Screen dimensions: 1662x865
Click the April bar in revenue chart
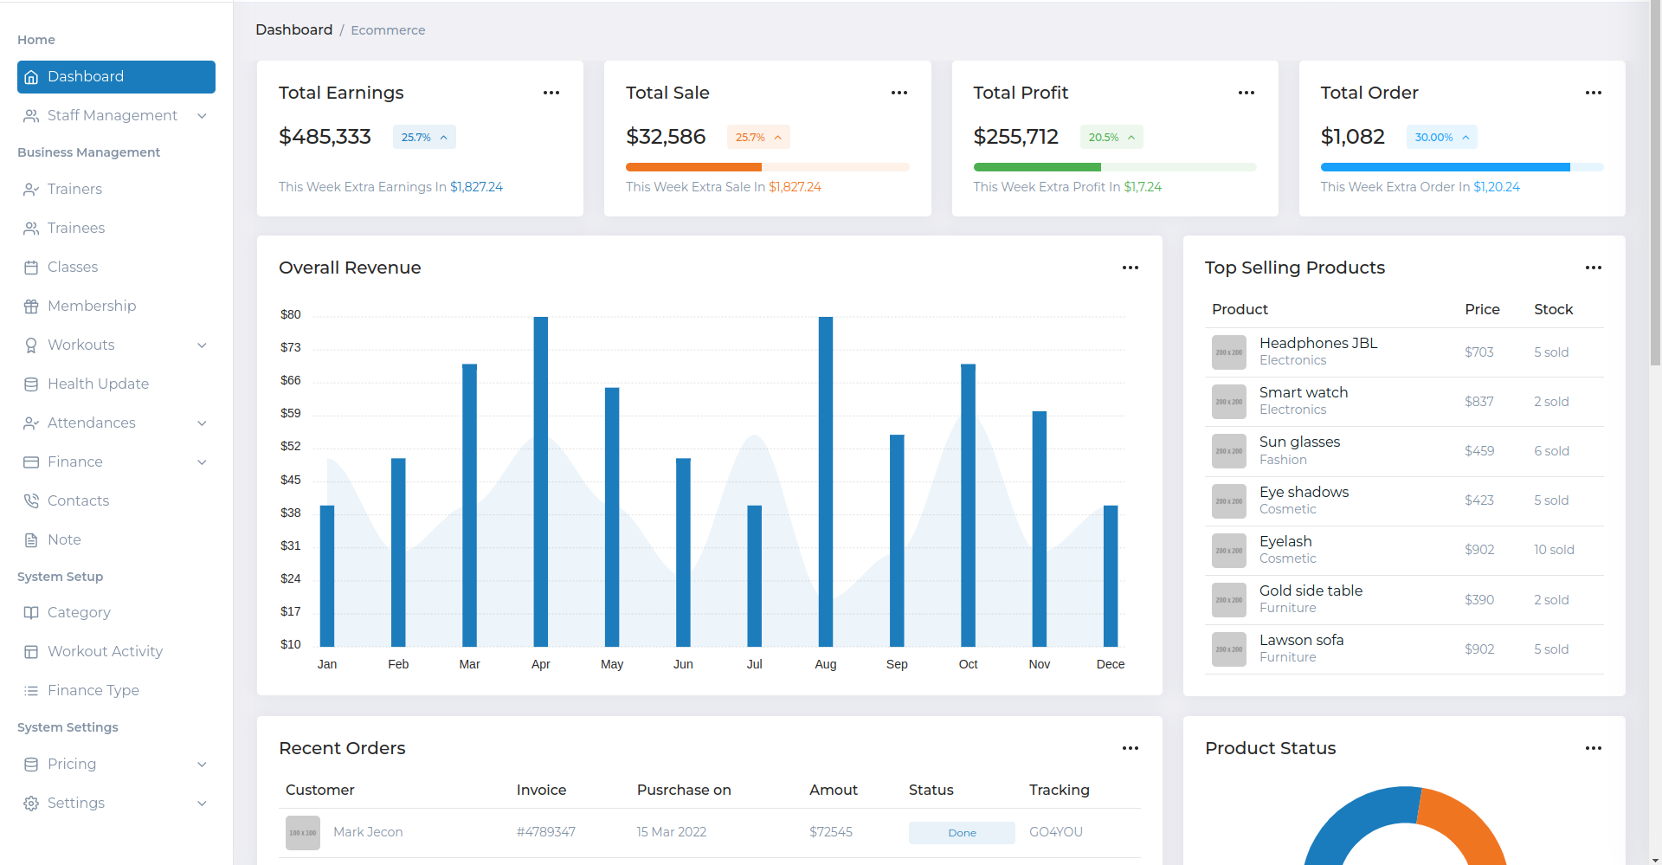coord(541,481)
